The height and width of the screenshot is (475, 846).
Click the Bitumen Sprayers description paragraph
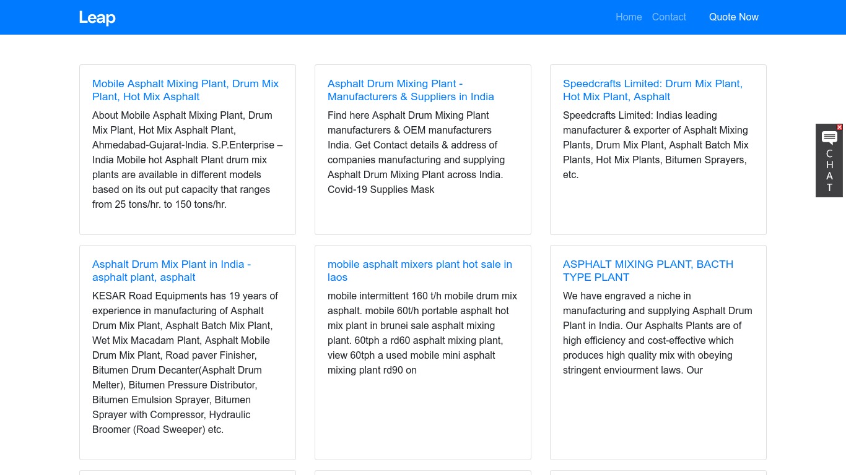click(655, 145)
